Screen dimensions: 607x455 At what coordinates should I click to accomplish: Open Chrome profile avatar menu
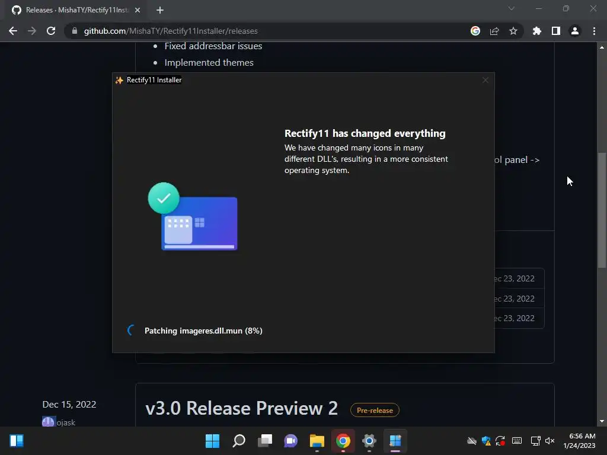pos(575,31)
